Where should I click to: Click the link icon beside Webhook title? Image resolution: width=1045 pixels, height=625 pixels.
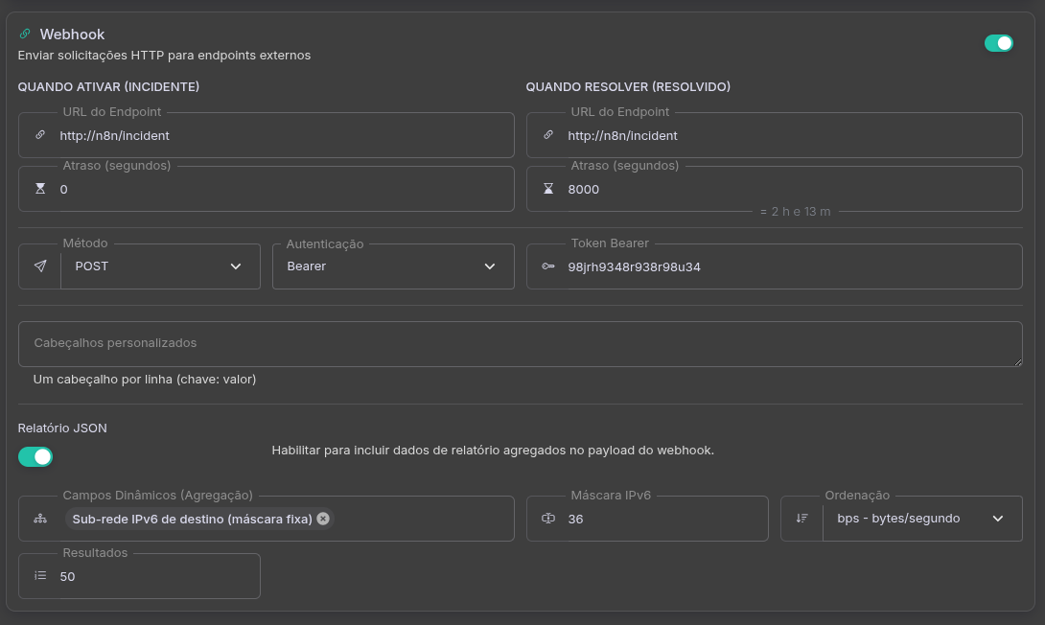point(25,34)
